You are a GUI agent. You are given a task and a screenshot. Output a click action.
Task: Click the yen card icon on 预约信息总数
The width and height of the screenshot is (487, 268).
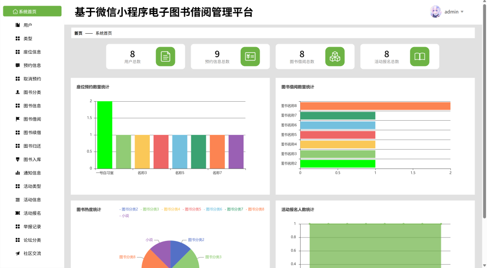coord(250,57)
